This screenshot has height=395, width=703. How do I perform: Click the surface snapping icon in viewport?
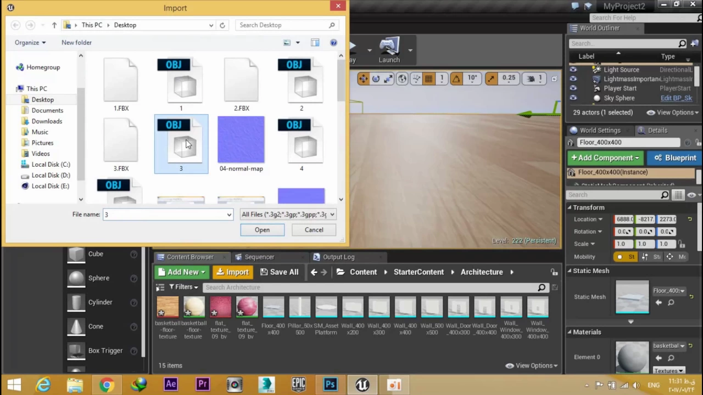click(416, 79)
